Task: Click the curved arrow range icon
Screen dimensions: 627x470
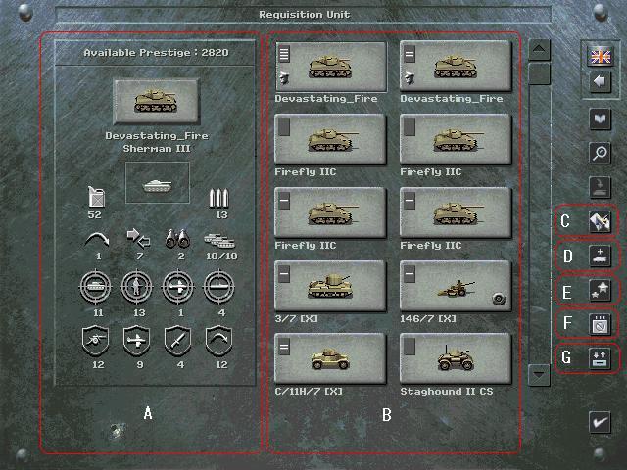Action: (x=97, y=240)
